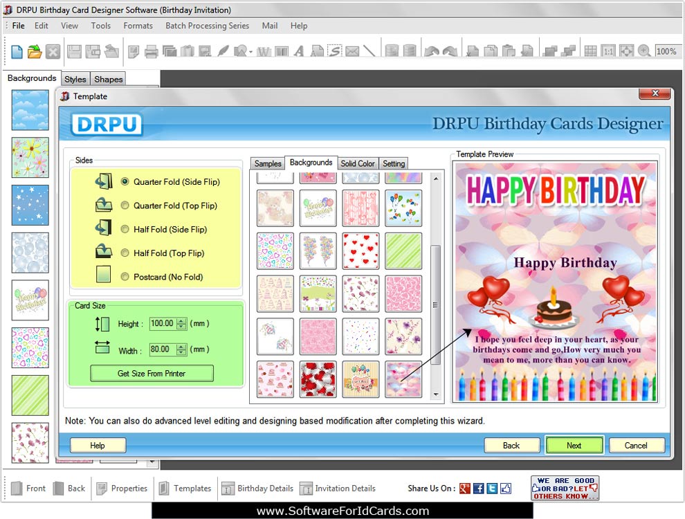Select Quarter Fold (Top Flip) radio button
685x519 pixels.
click(125, 206)
